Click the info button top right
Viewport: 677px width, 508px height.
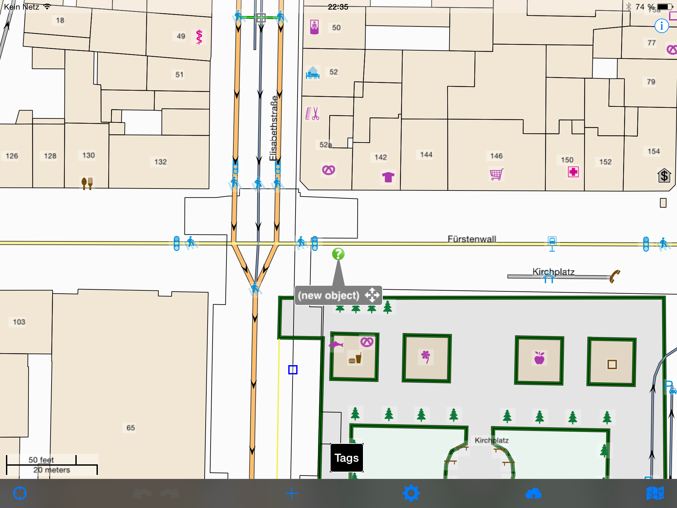tap(661, 25)
